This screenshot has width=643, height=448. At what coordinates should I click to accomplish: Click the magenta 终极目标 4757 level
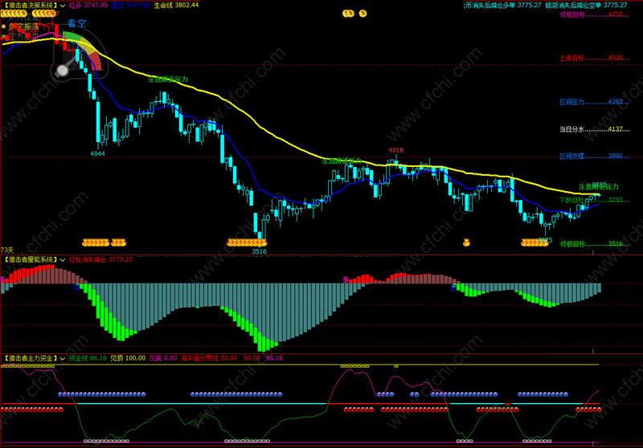click(x=594, y=14)
